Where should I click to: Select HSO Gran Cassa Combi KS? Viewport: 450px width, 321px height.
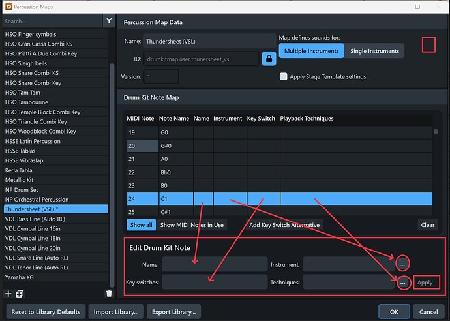click(x=56, y=44)
